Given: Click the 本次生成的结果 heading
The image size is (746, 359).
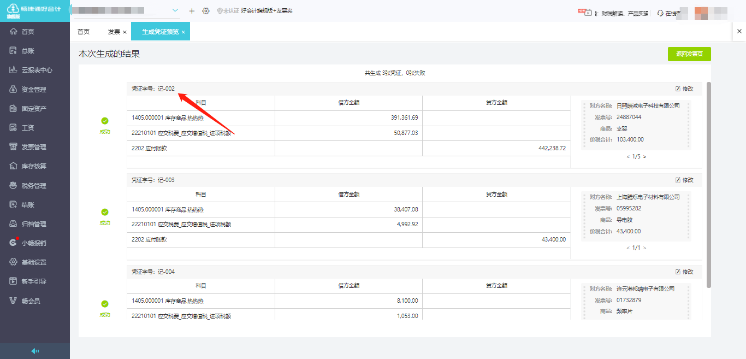Looking at the screenshot, I should pyautogui.click(x=110, y=54).
